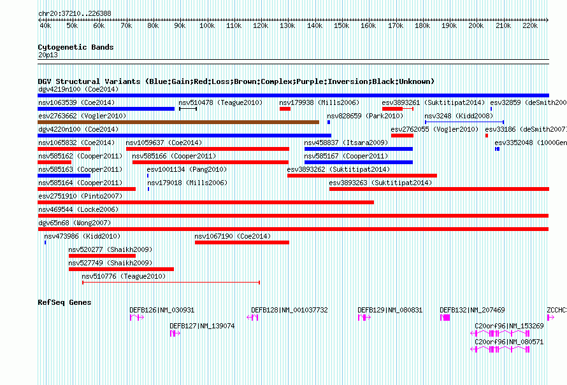
Task: Click the DEFB128|NM_001037732 gene label
Action: pos(289,311)
